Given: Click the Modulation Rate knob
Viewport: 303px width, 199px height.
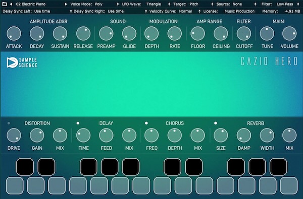Looking at the screenshot, I should click(x=175, y=34).
